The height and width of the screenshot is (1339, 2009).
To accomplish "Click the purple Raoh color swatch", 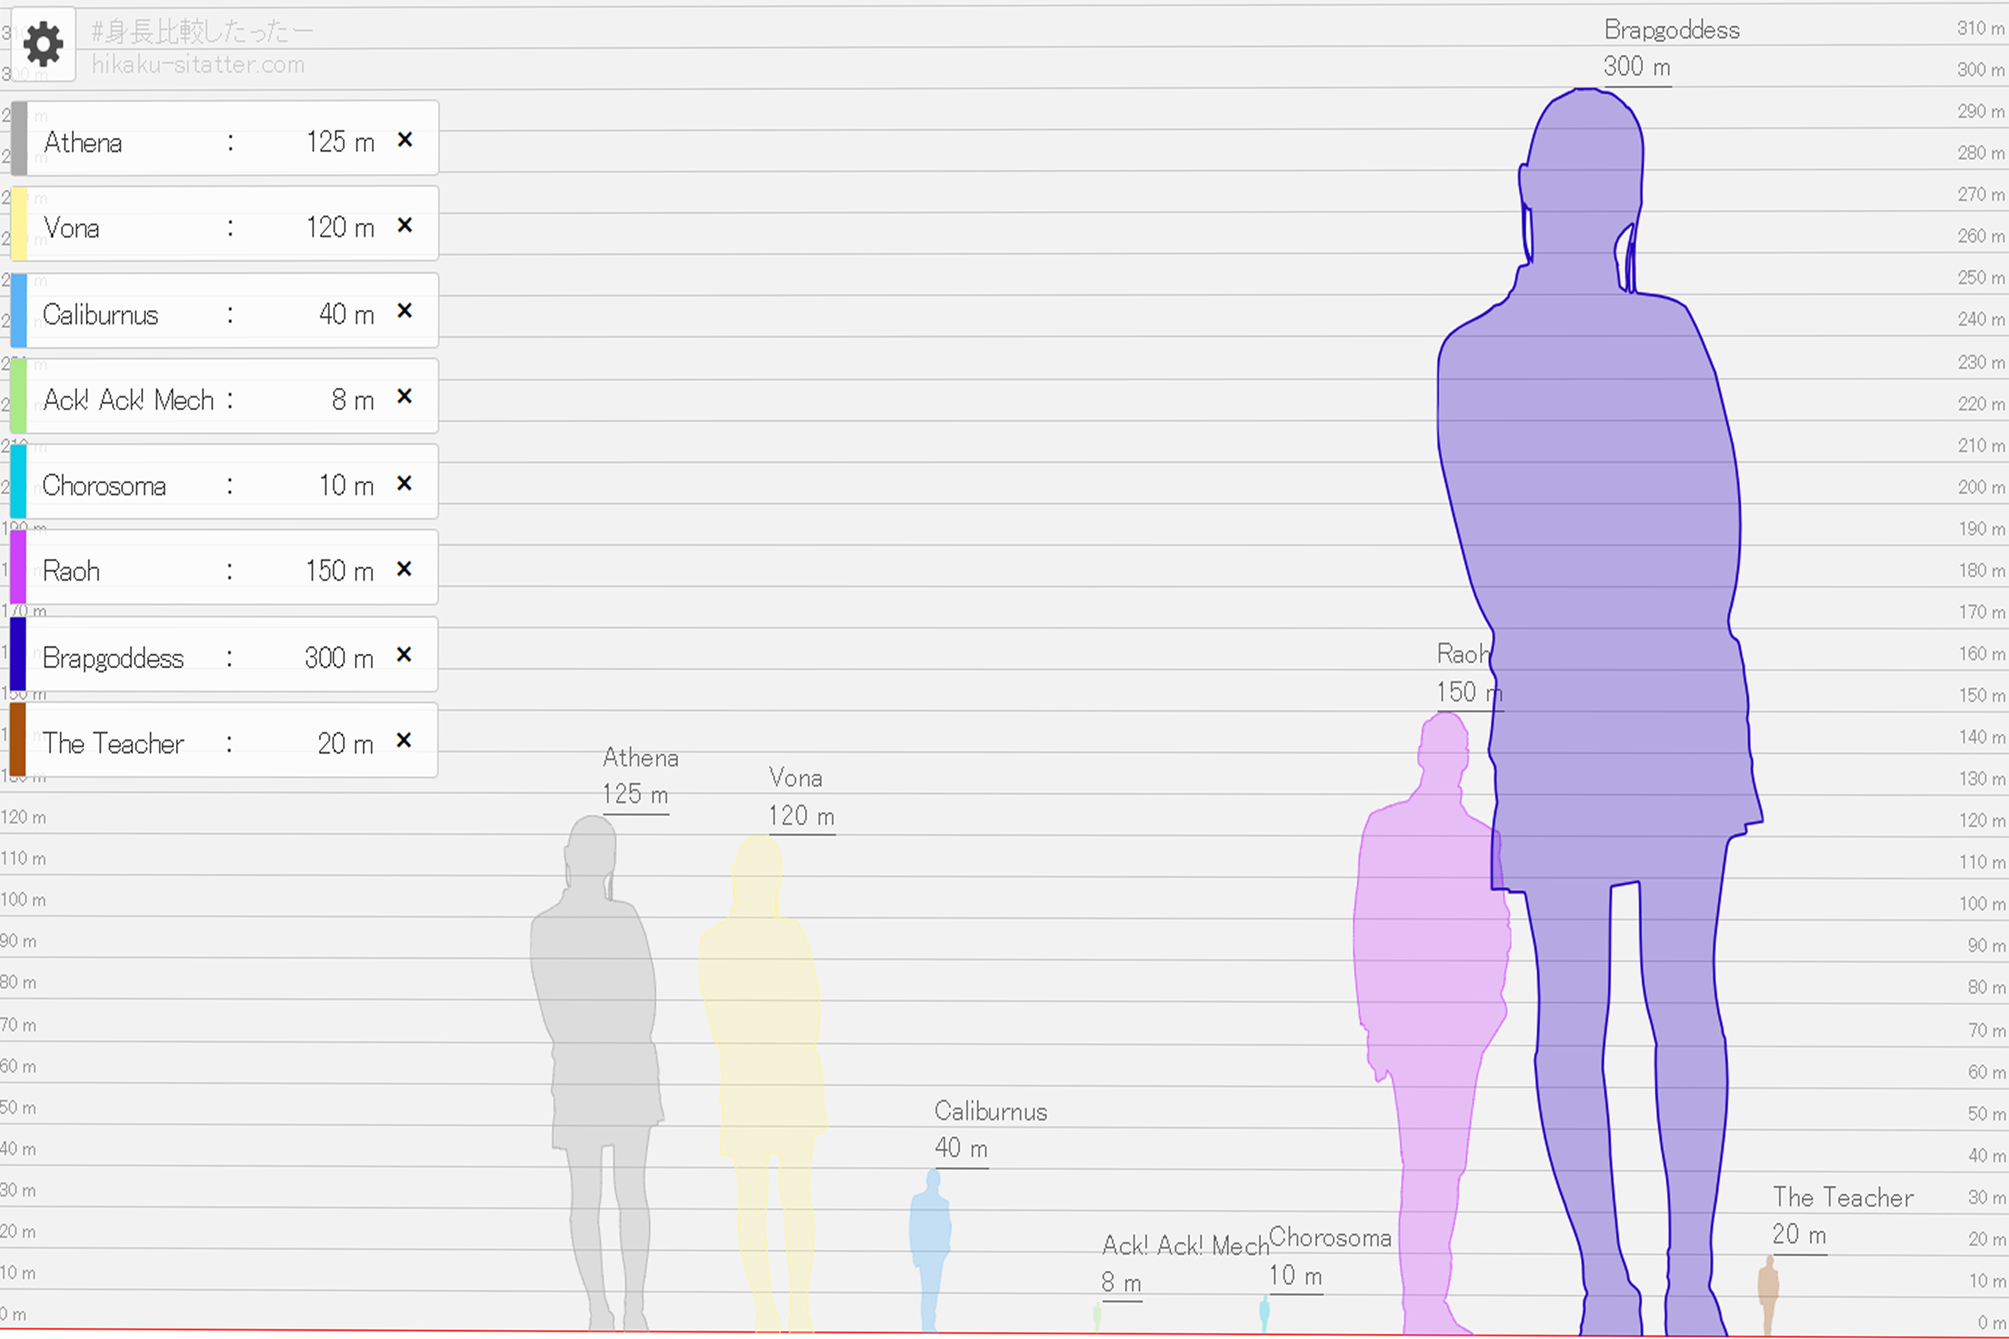I will point(18,567).
